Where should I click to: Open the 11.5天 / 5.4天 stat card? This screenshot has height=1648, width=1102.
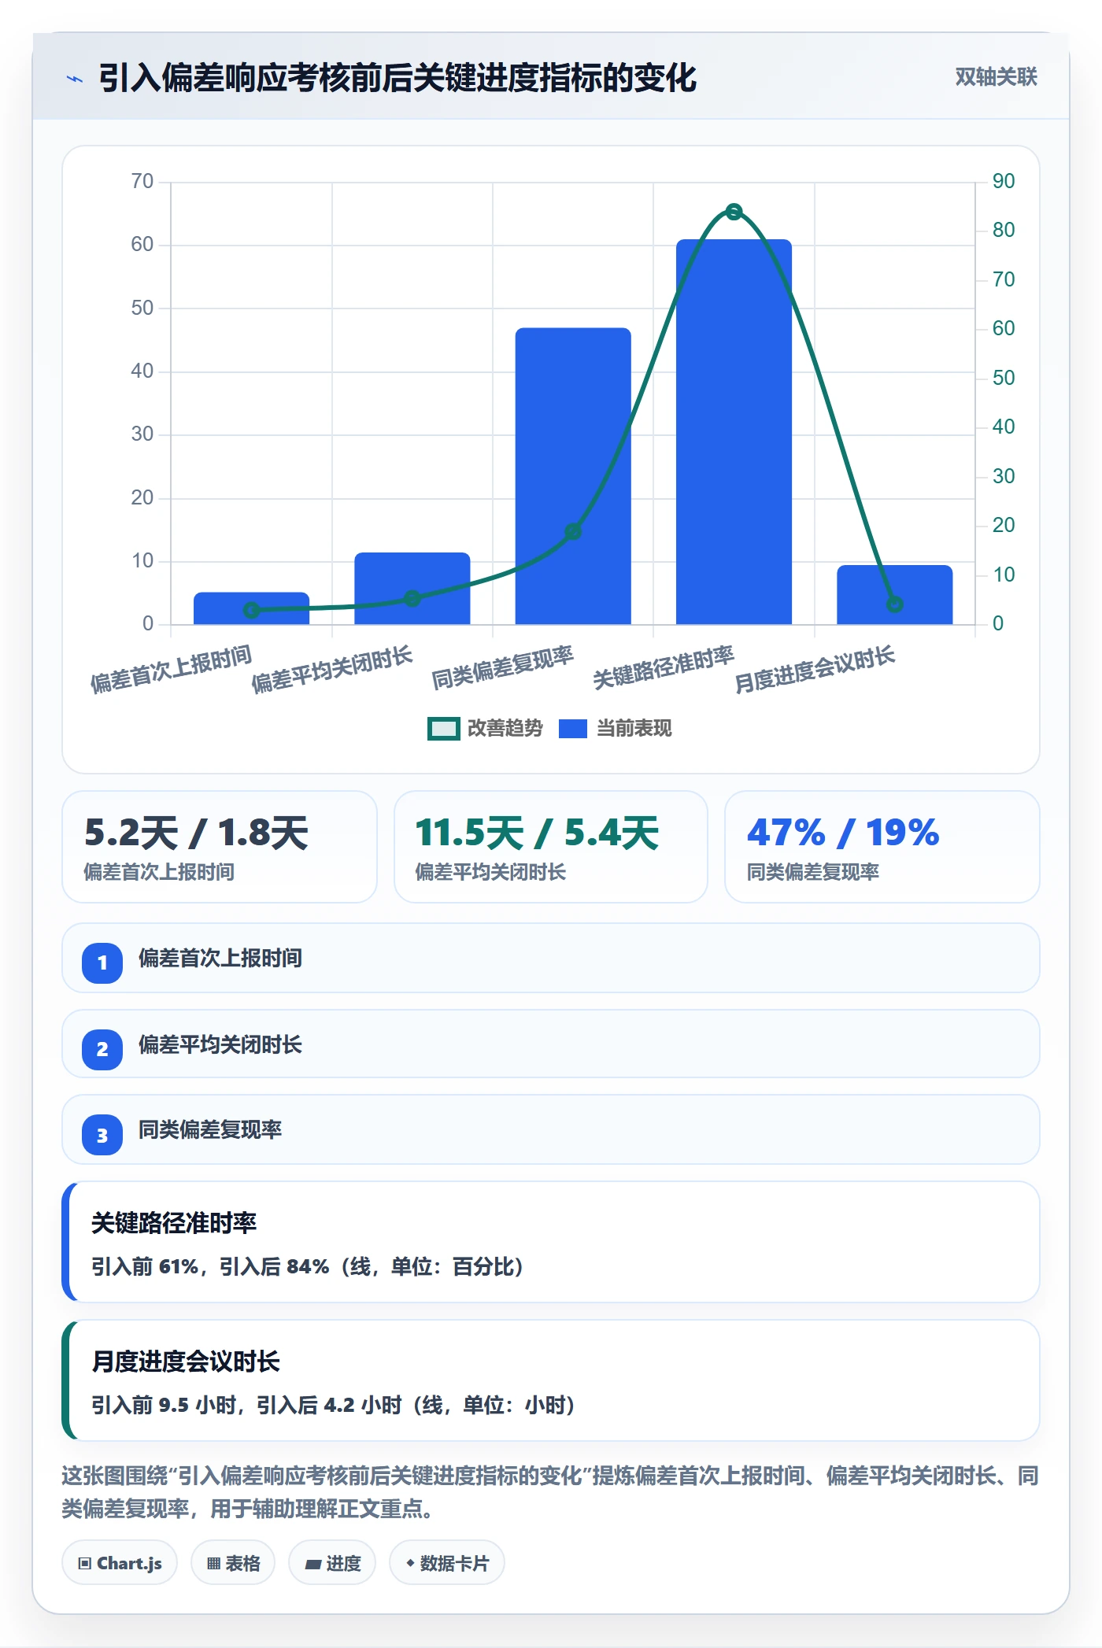point(551,847)
